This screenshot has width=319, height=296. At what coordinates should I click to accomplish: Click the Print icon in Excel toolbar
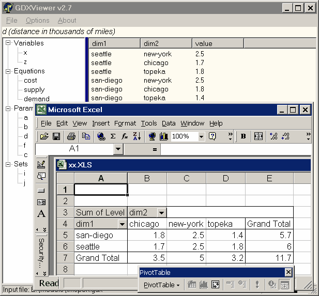tap(71, 136)
